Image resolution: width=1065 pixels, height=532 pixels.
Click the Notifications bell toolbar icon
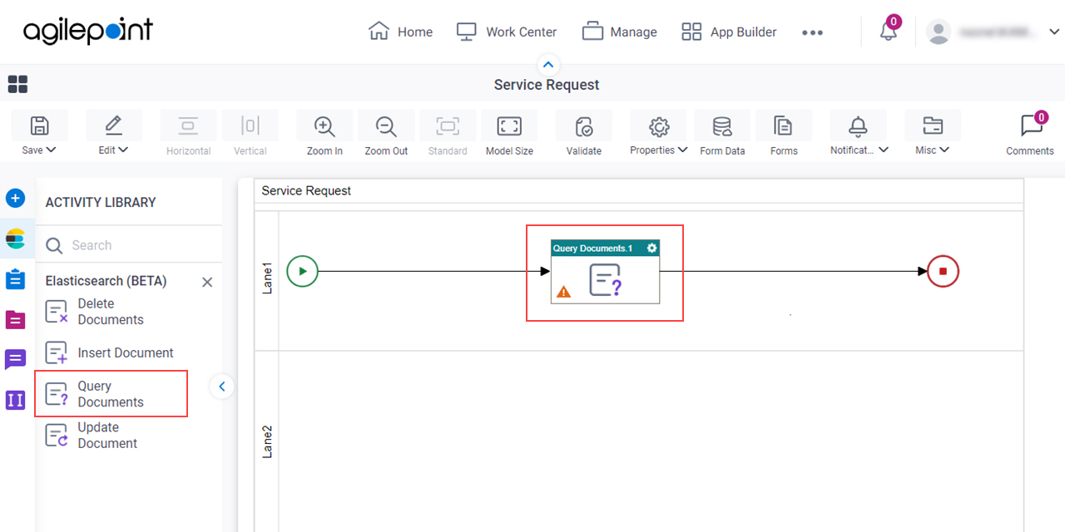[858, 126]
